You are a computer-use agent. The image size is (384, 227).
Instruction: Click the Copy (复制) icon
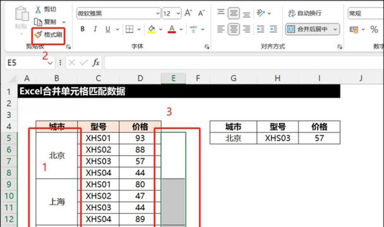click(x=38, y=22)
